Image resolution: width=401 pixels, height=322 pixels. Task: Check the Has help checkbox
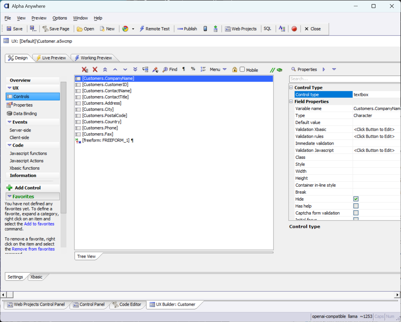tap(356, 206)
